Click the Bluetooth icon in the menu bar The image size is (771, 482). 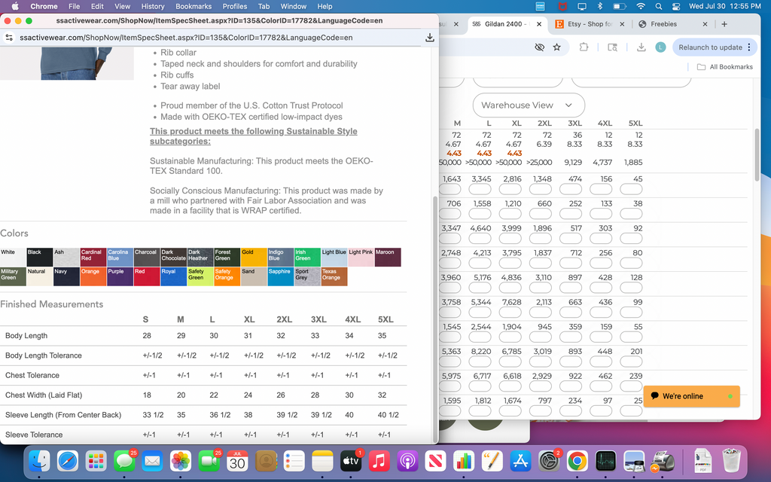tap(600, 6)
